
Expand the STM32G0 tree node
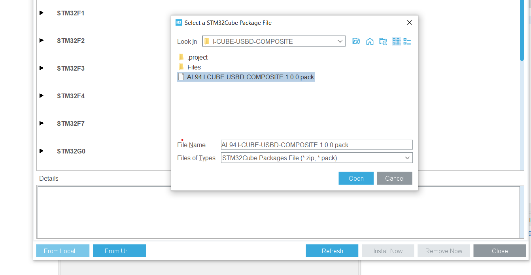[42, 151]
